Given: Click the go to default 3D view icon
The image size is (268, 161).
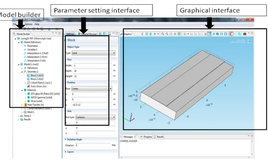Looking at the screenshot, I should click(185, 34).
